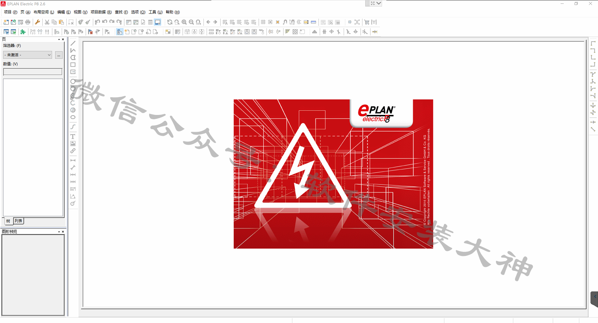Viewport: 598px width, 323px height.
Task: Click the redo arrow icon
Action: [112, 22]
